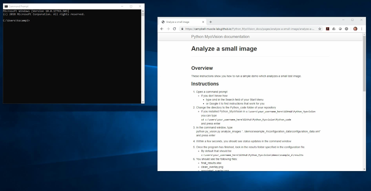Viewport: 371px width, 191px height.
Task: Open the Chrome profile avatar menu
Action: tap(355, 29)
